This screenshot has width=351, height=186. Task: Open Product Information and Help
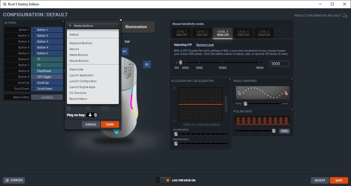pyautogui.click(x=318, y=16)
